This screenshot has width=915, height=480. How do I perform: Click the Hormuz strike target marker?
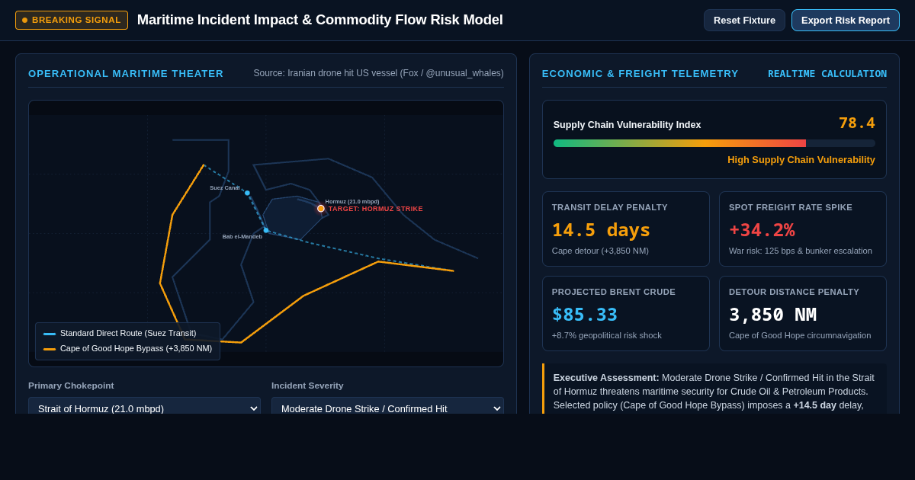(x=321, y=208)
